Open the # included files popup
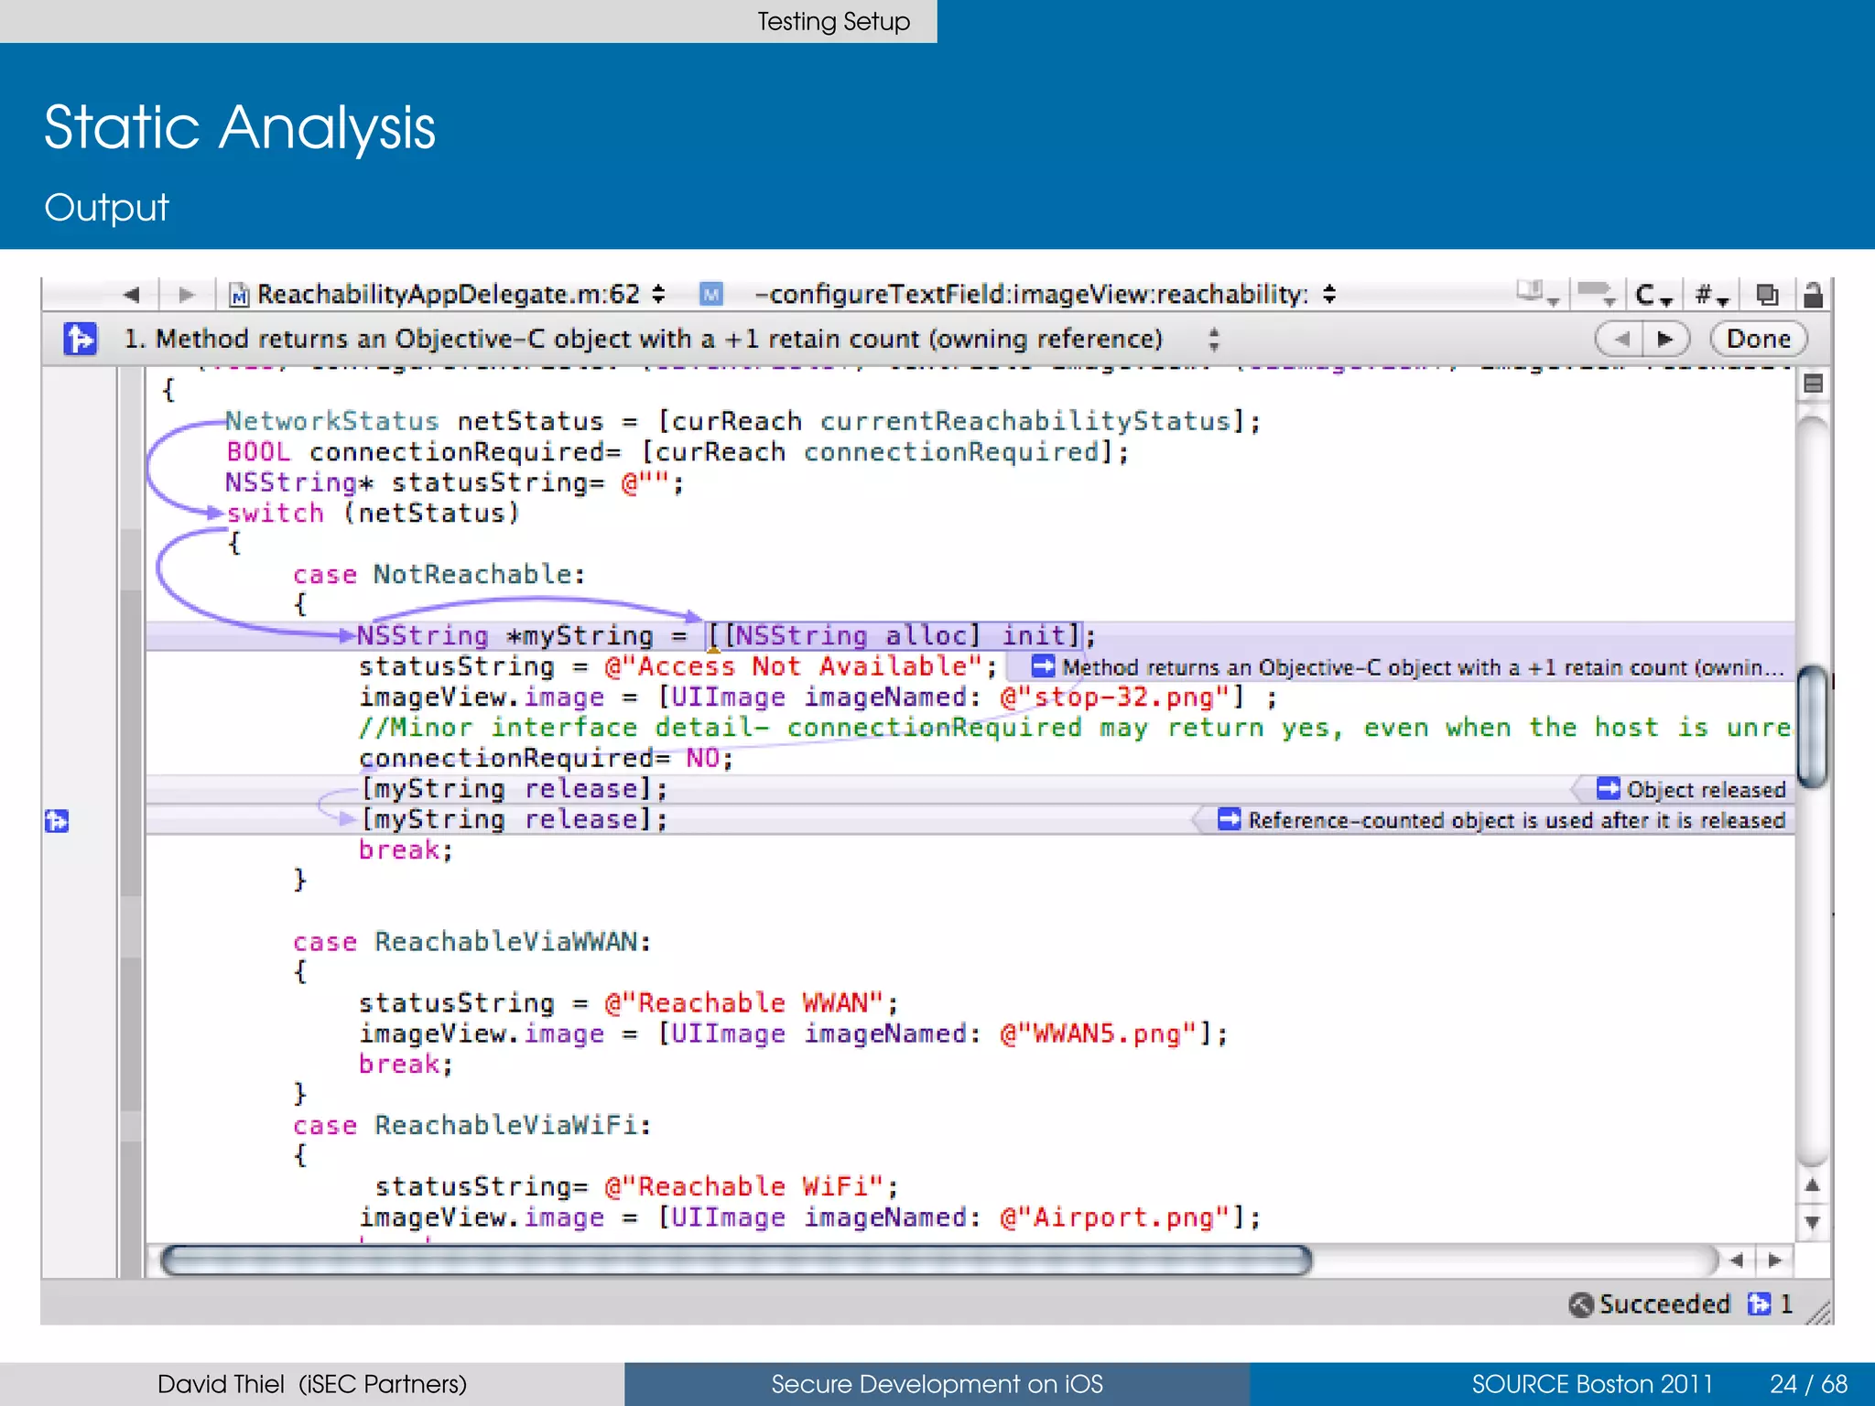 click(1710, 295)
